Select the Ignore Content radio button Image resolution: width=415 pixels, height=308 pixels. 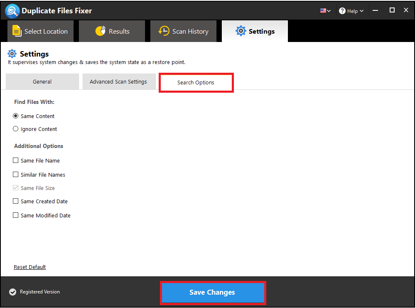[x=16, y=129]
